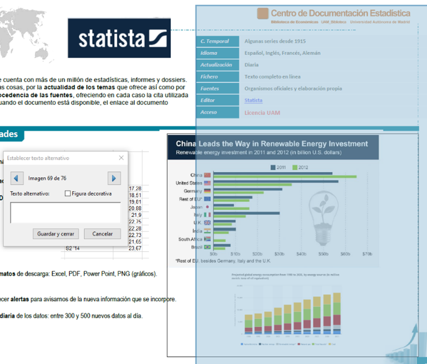The width and height of the screenshot is (427, 364).
Task: Click the 2012 legend color swatch
Action: [295, 168]
